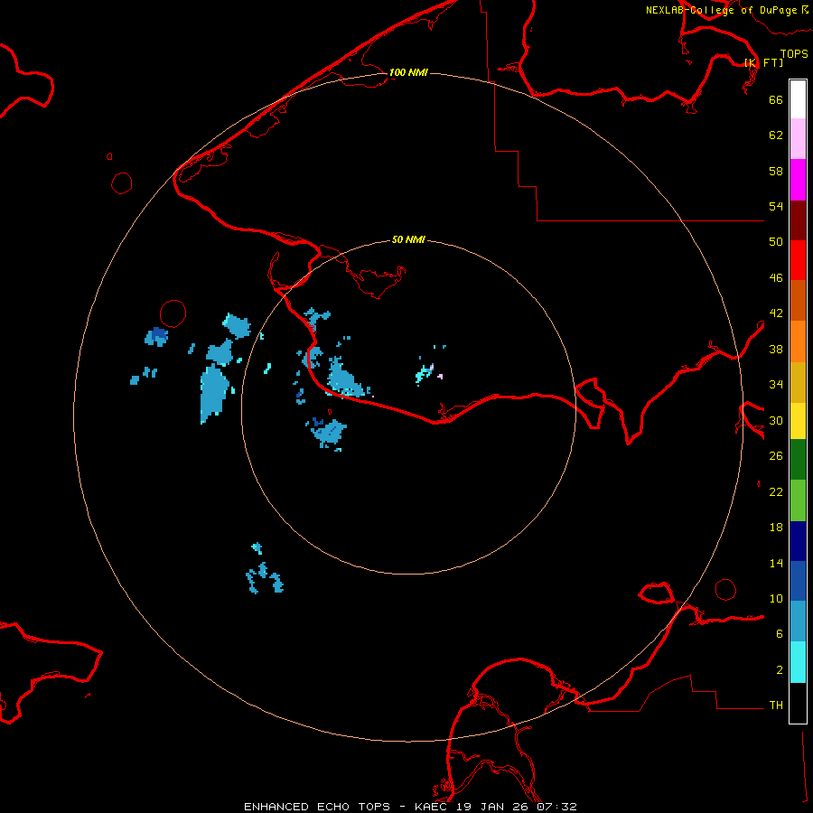Image resolution: width=813 pixels, height=813 pixels.
Task: Click the 07:32 timestamp in caption
Action: point(556,807)
